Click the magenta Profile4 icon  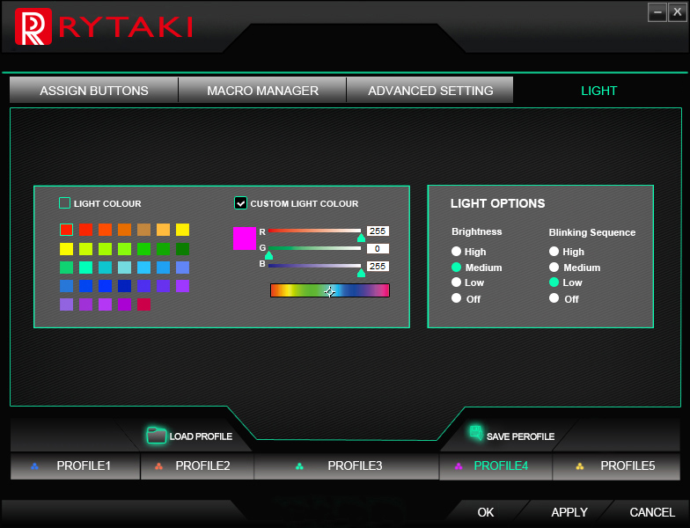tap(458, 466)
